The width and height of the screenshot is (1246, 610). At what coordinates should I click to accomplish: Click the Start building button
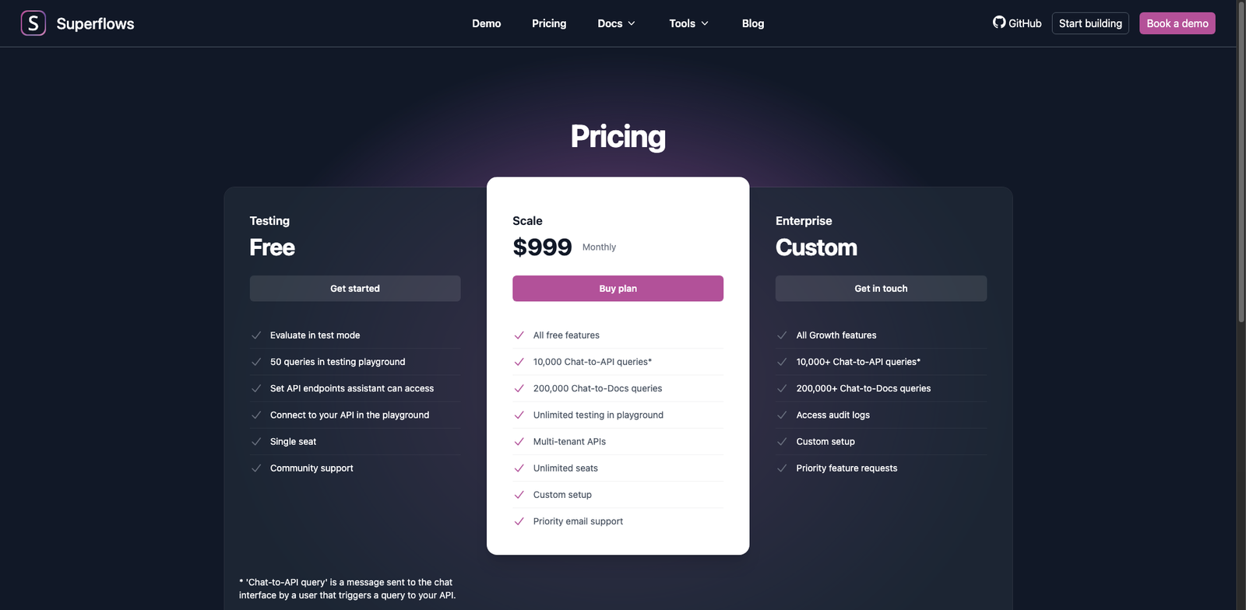[x=1090, y=23]
